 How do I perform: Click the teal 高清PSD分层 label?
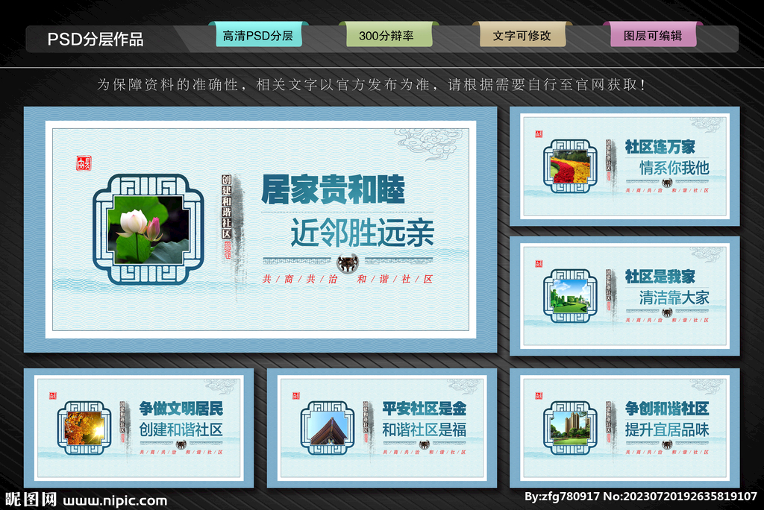tap(258, 35)
